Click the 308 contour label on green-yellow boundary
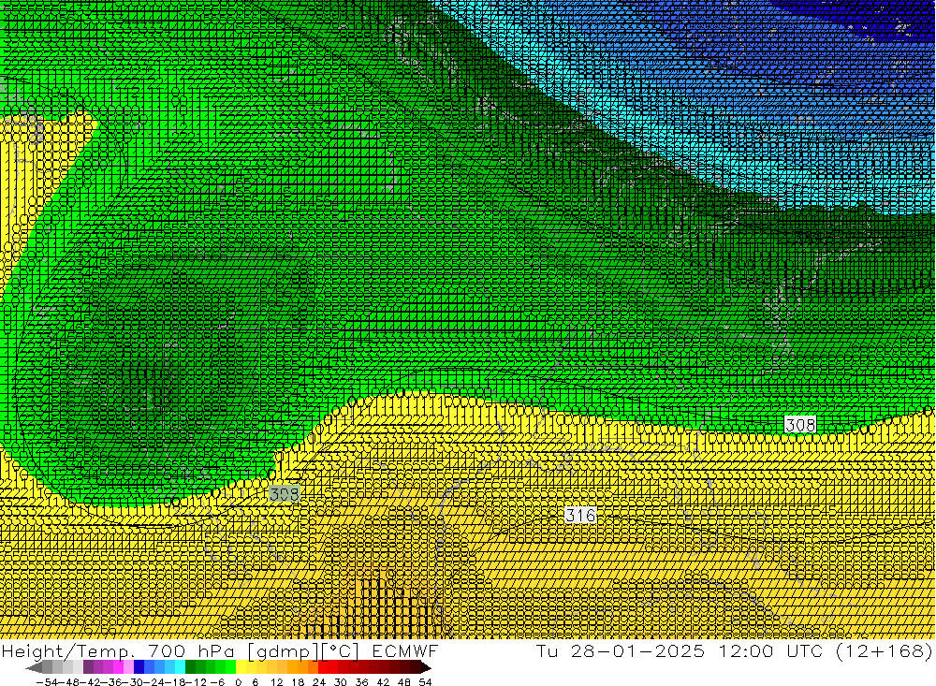This screenshot has width=936, height=686. (285, 494)
